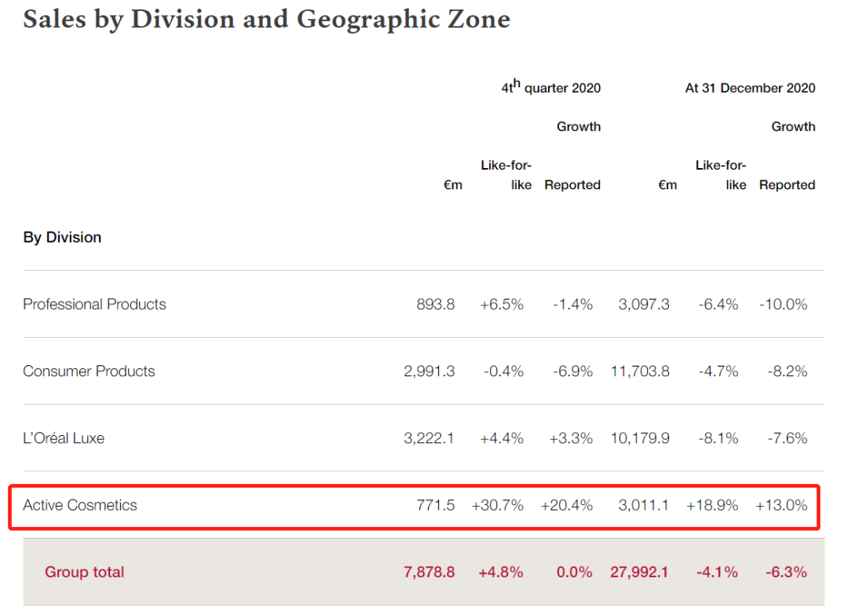Click the -7.6% reported value

point(788,438)
